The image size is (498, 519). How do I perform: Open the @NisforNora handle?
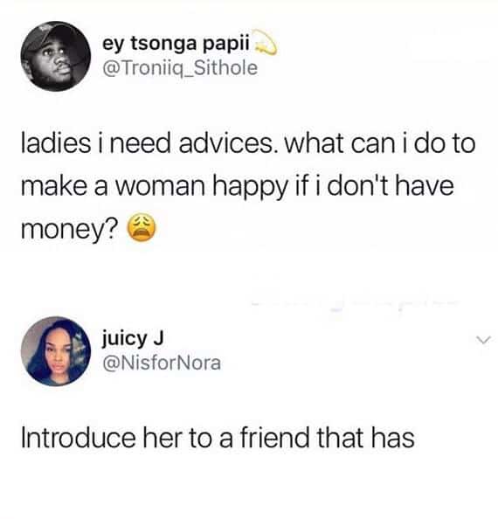[x=162, y=363]
